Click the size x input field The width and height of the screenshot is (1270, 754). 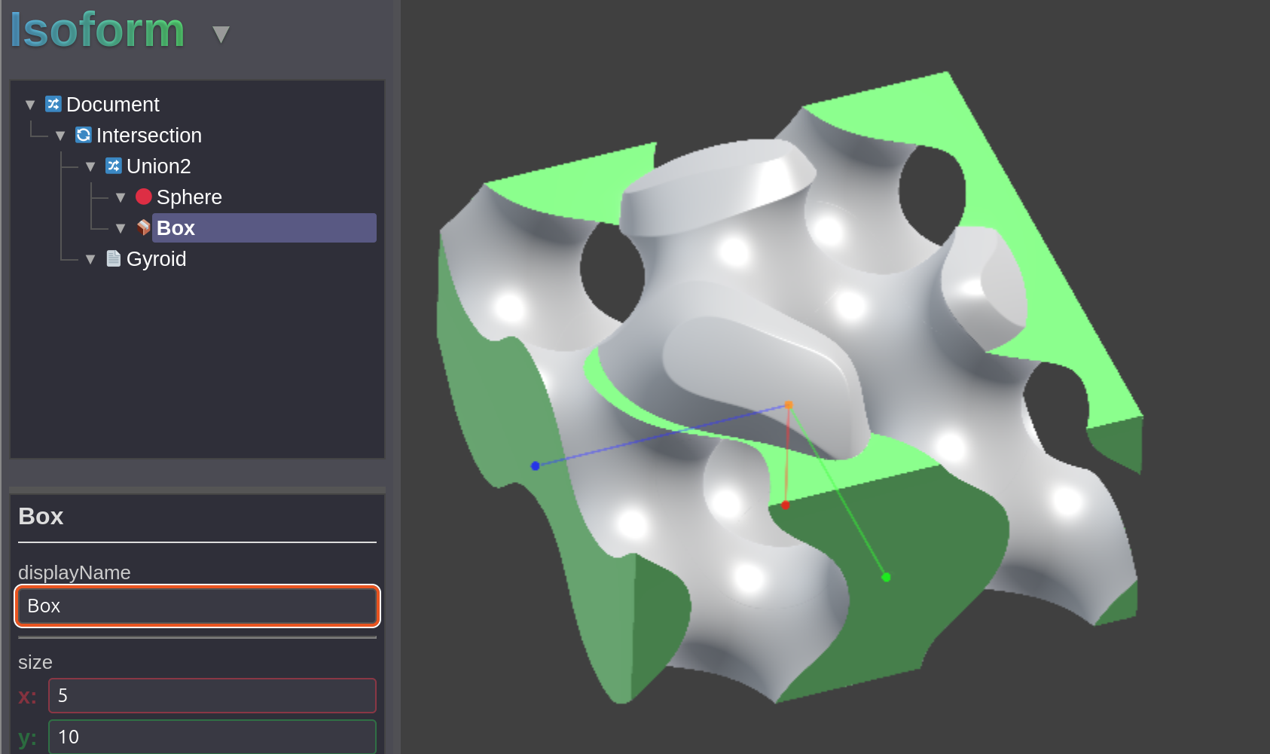click(212, 695)
